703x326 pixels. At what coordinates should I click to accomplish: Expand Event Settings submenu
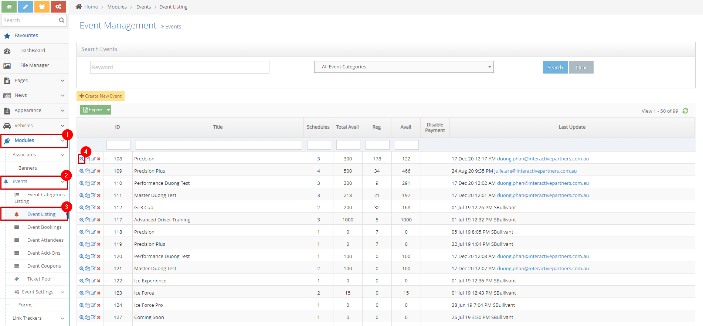[62, 292]
